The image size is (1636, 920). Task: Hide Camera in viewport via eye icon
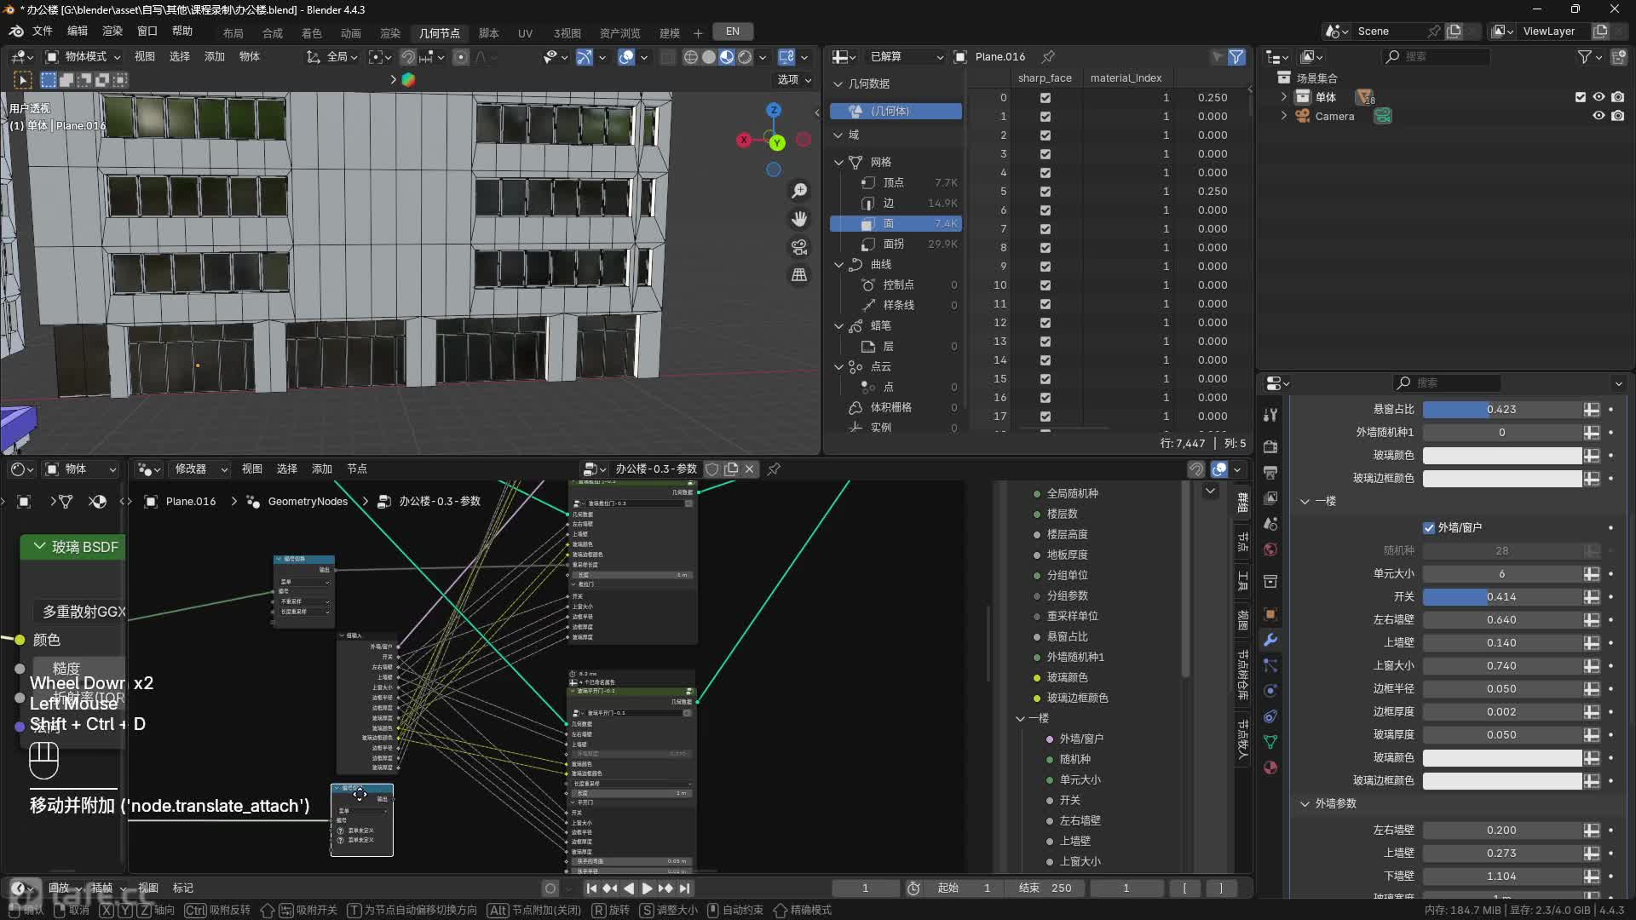click(1599, 116)
